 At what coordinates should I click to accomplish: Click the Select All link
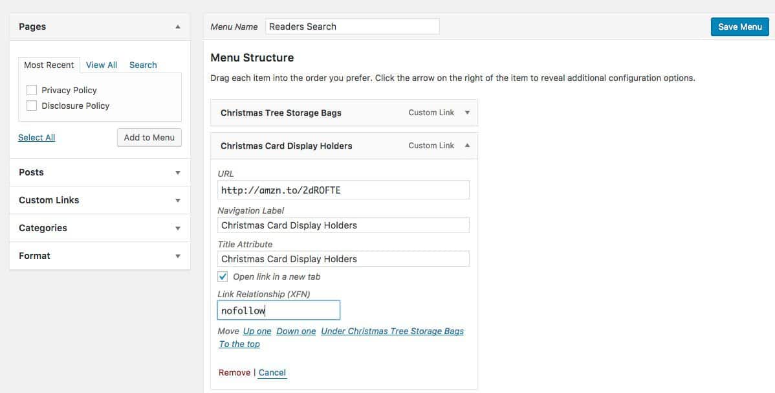coord(37,138)
